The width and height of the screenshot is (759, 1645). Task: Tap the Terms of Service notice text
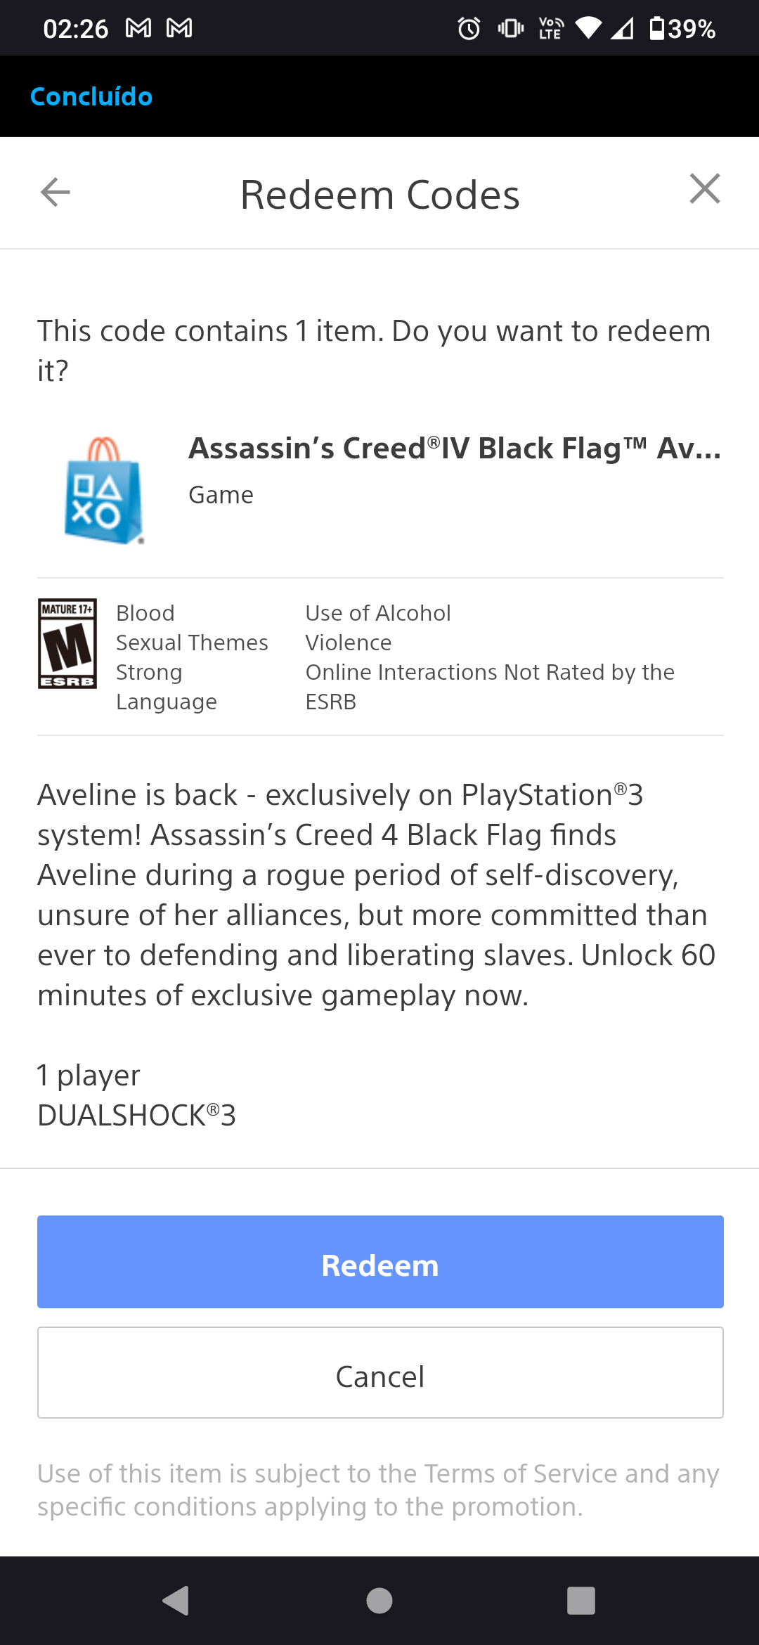[x=379, y=1490]
